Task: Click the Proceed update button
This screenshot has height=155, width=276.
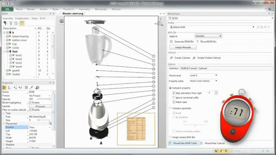Action: tap(40, 106)
